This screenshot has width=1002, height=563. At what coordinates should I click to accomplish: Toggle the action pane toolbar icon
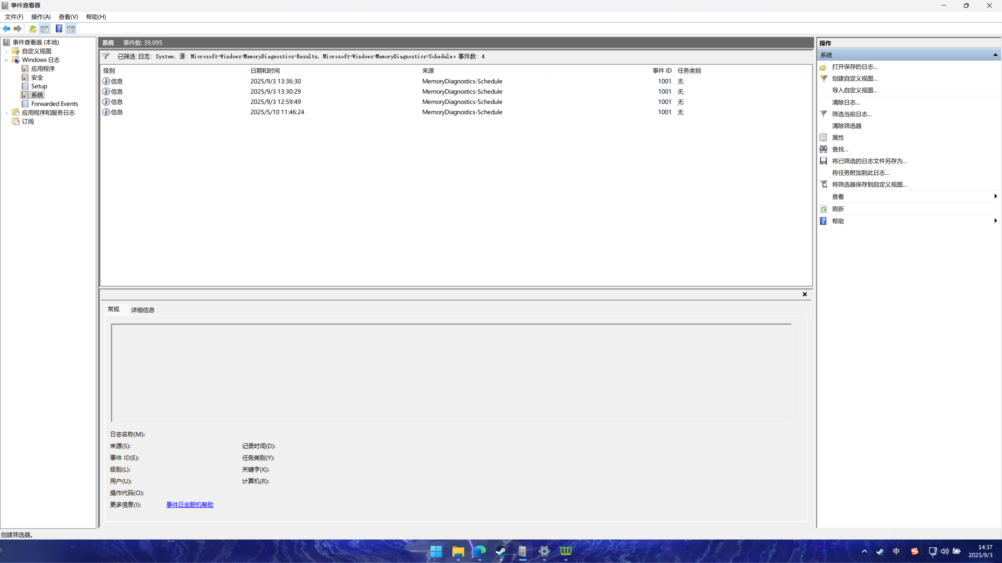pos(71,29)
